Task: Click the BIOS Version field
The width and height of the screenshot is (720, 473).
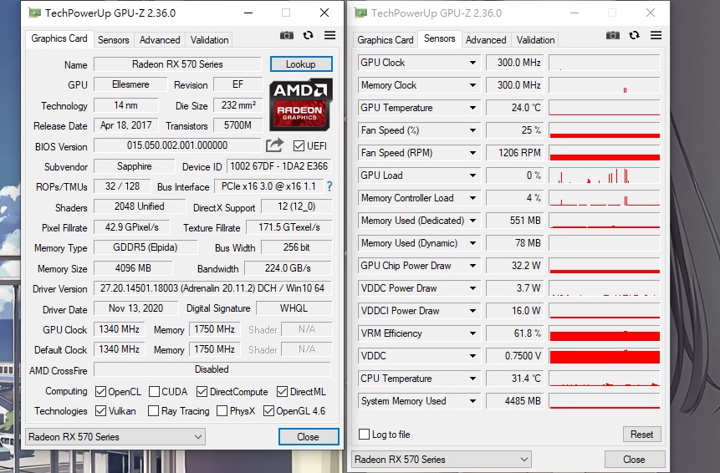Action: click(x=177, y=145)
